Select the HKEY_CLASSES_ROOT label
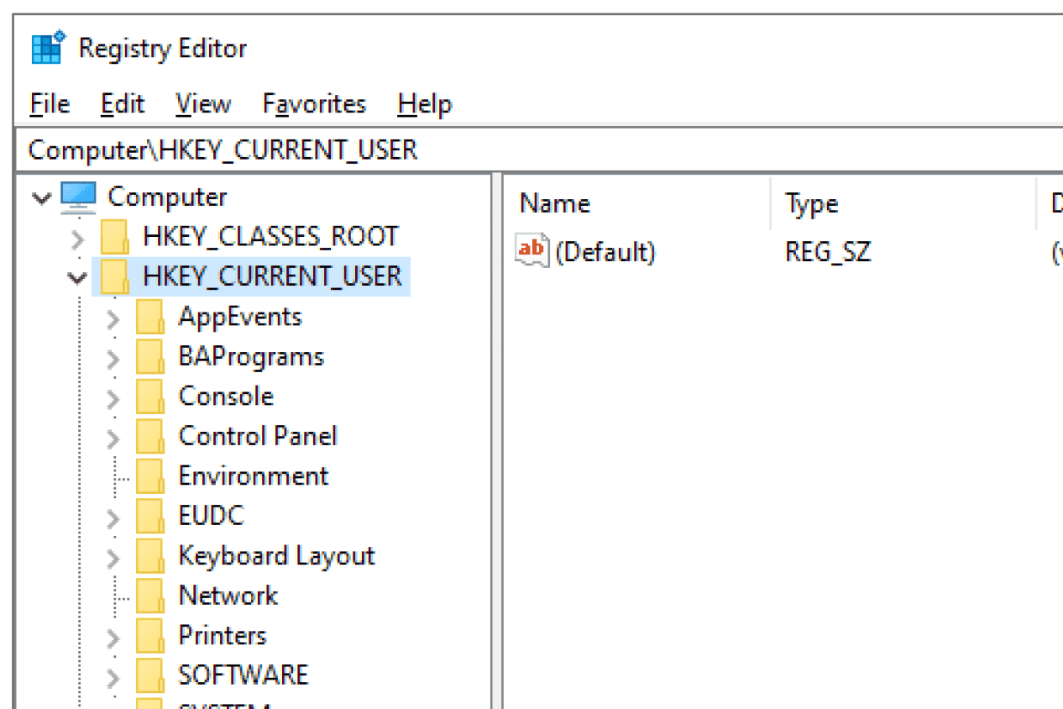This screenshot has width=1063, height=709. point(270,237)
